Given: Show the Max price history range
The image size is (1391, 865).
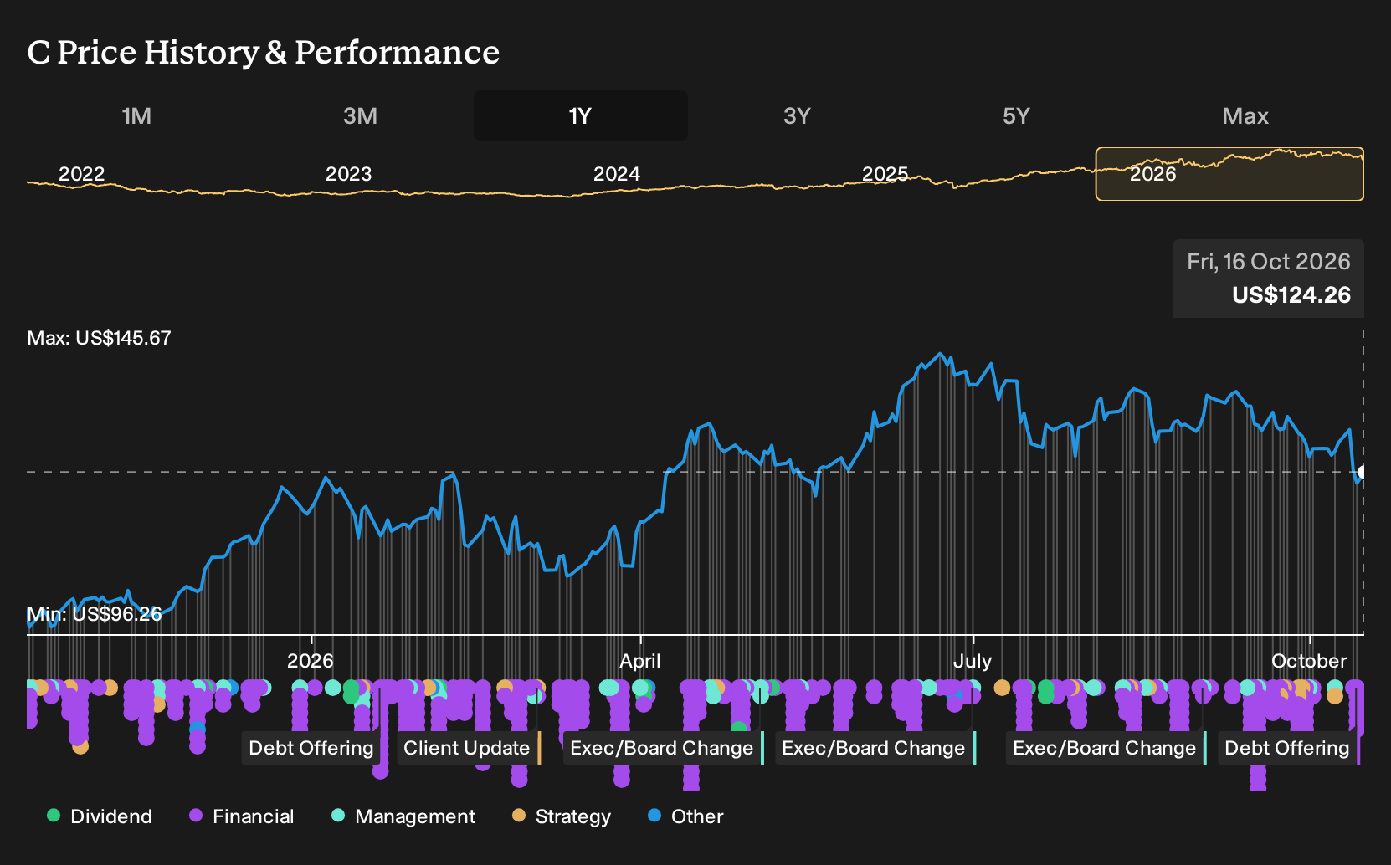Looking at the screenshot, I should tap(1245, 115).
